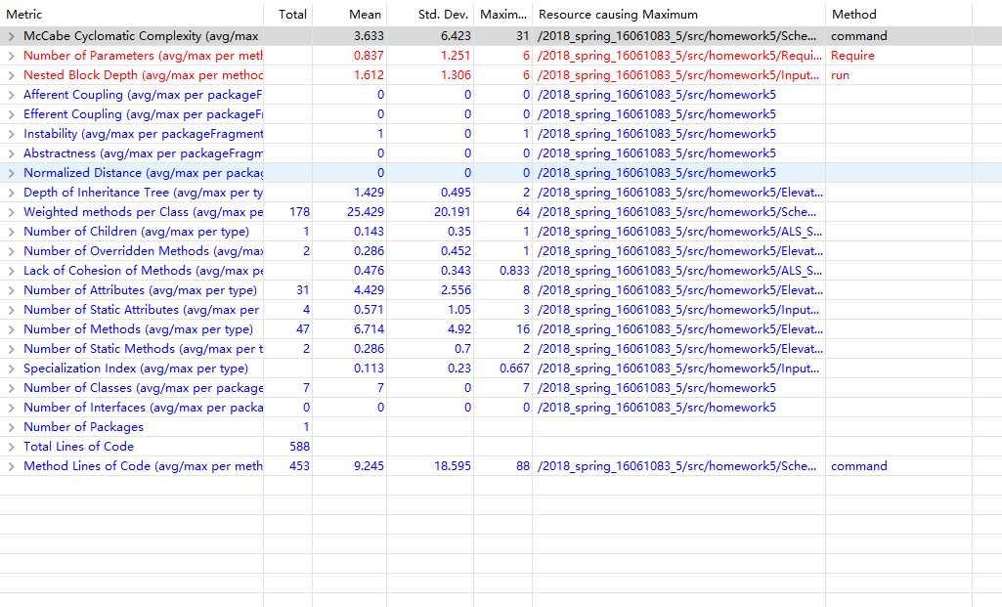The height and width of the screenshot is (607, 1002).
Task: Select Instability metric name
Action: (143, 134)
